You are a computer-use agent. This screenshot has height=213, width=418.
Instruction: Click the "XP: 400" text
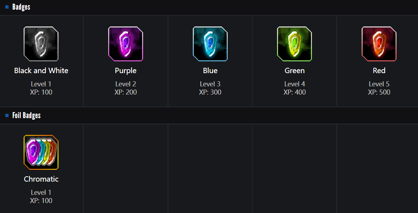(x=294, y=92)
